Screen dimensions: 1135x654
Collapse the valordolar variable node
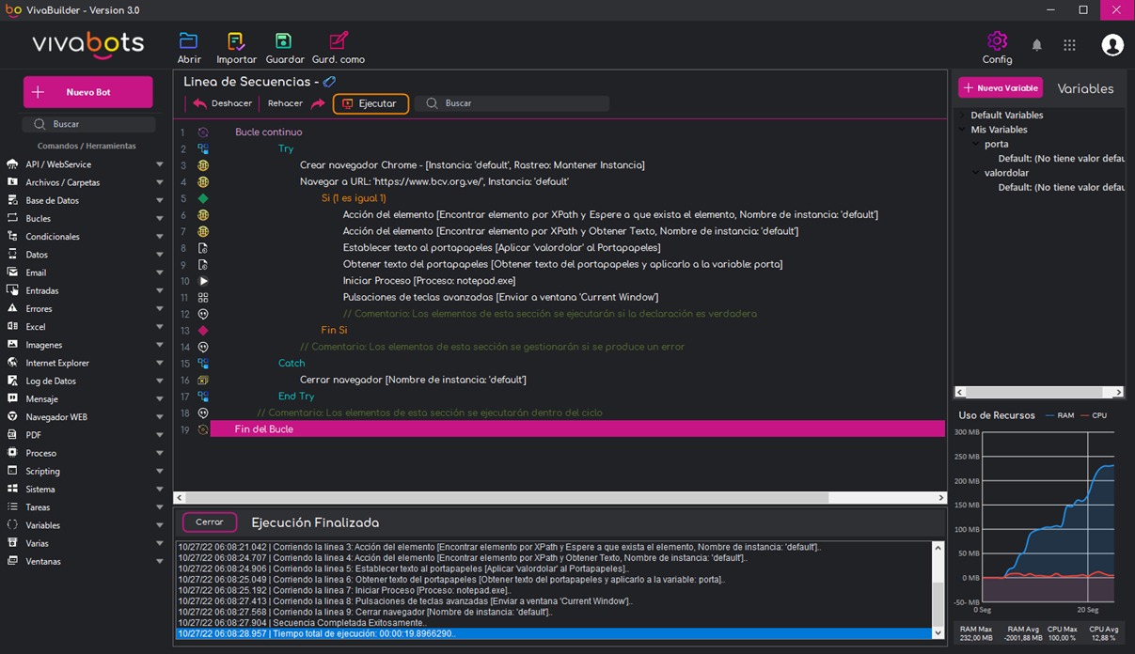[x=976, y=173]
